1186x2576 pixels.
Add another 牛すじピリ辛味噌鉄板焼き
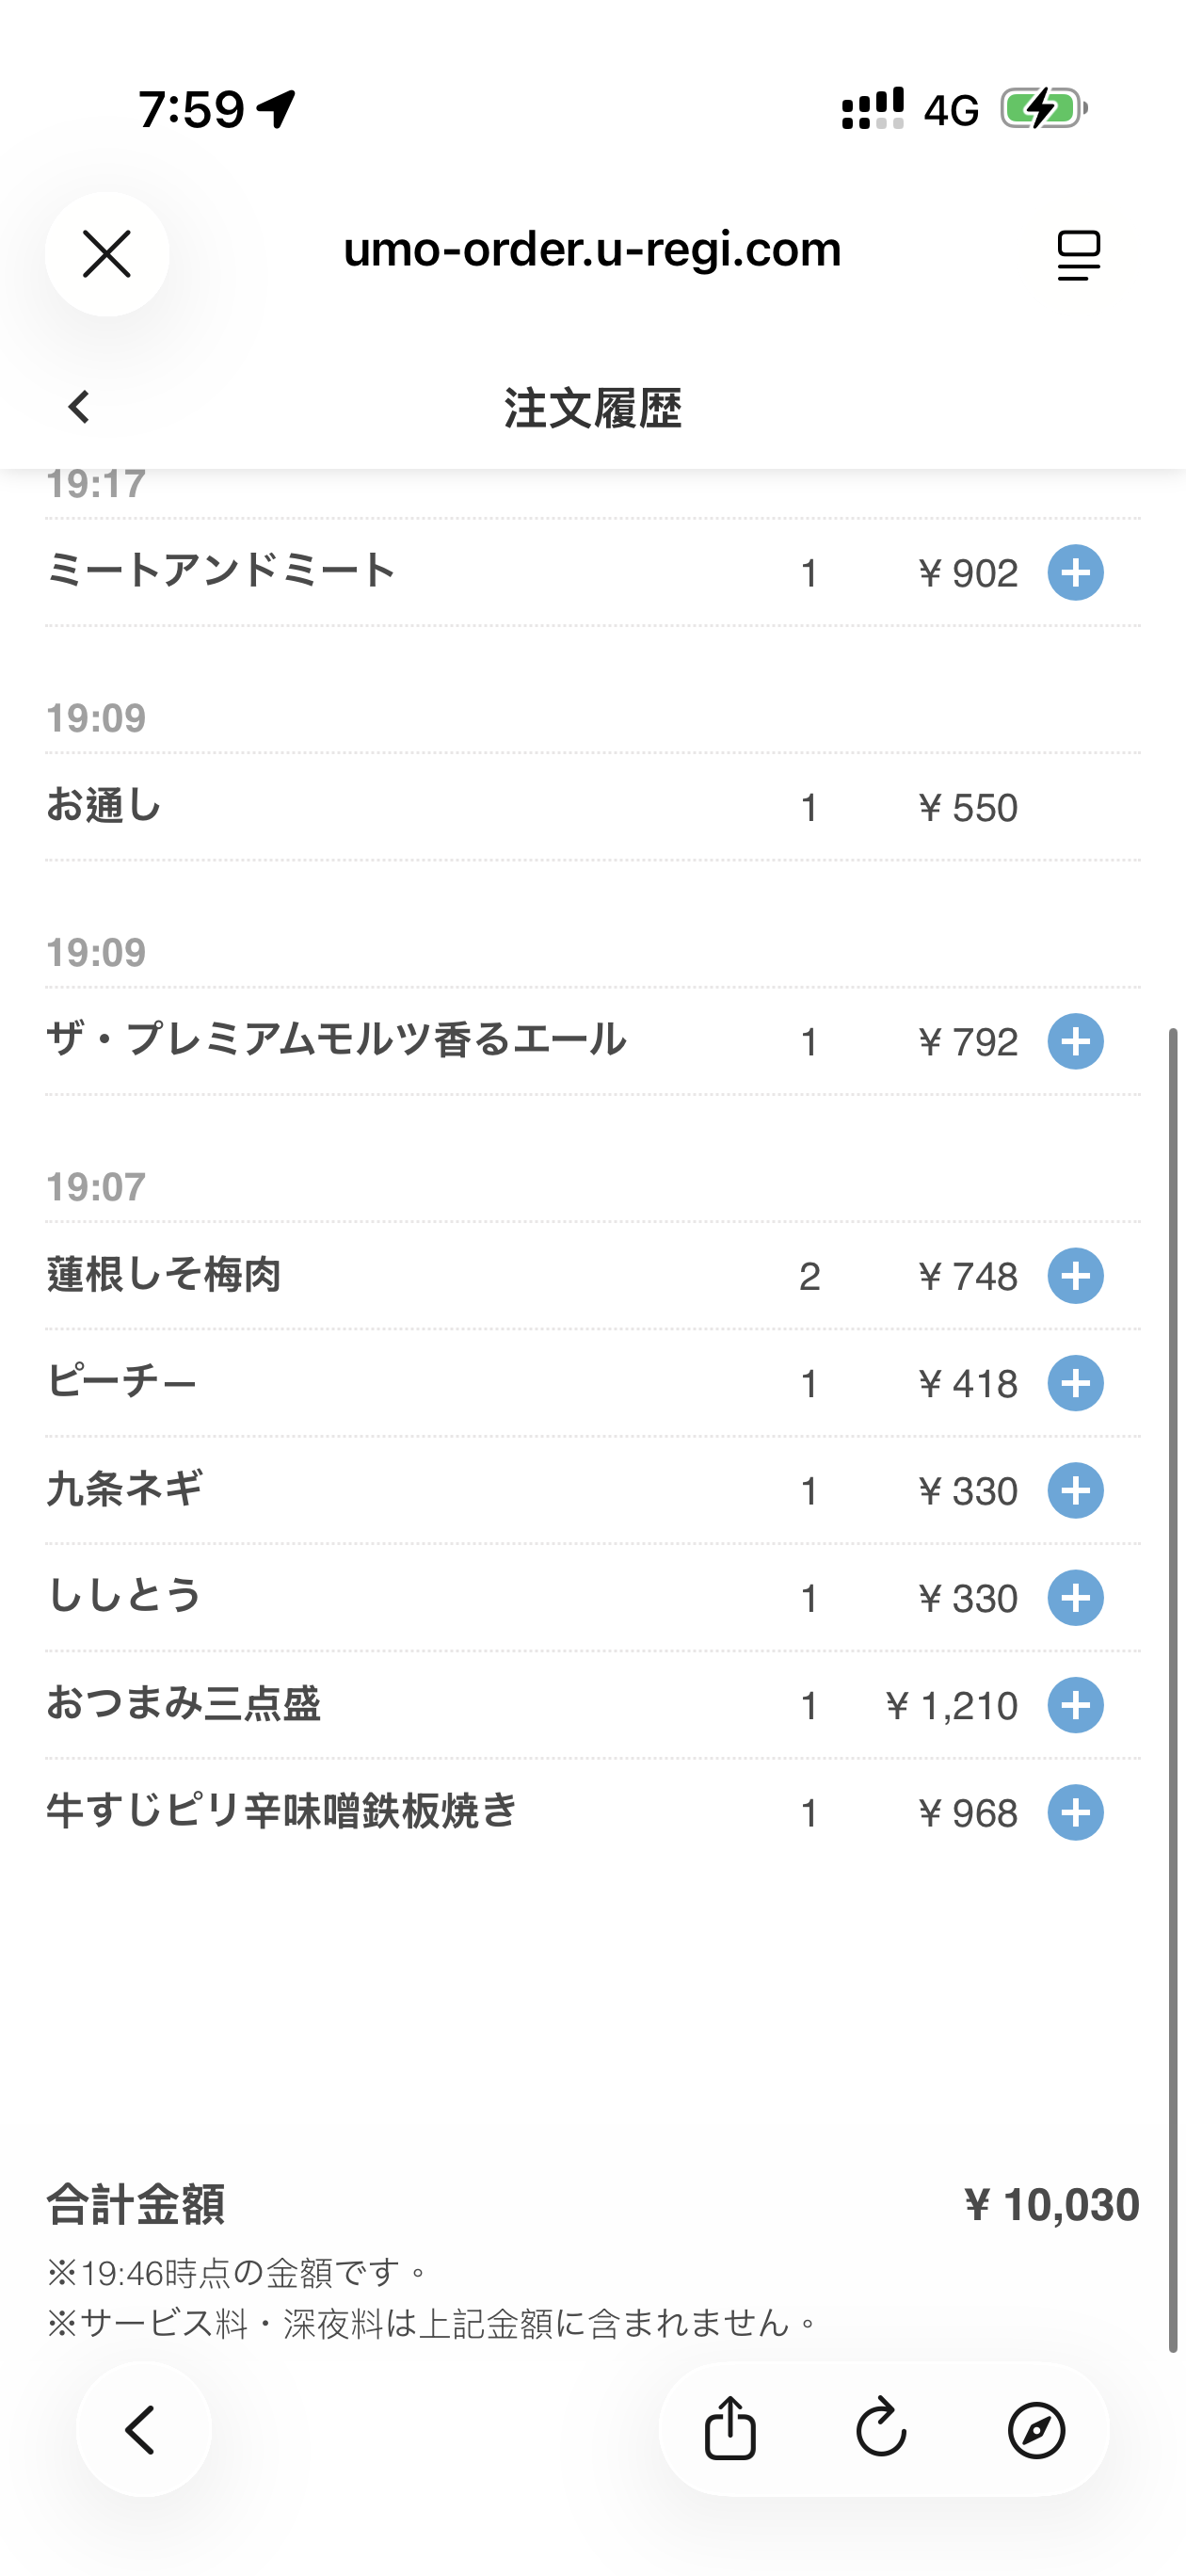pyautogui.click(x=1075, y=1813)
